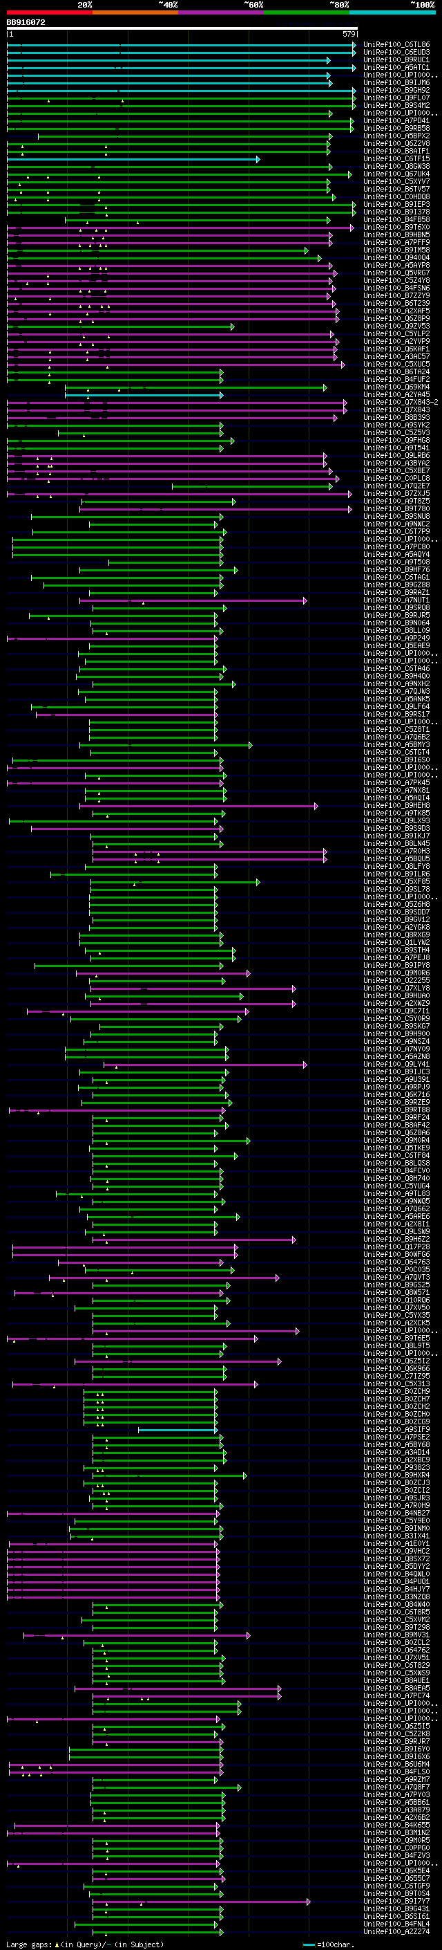Image resolution: width=442 pixels, height=1950 pixels.
Task: Click hit label UniRef100_B9IJM6
Action: [396, 82]
